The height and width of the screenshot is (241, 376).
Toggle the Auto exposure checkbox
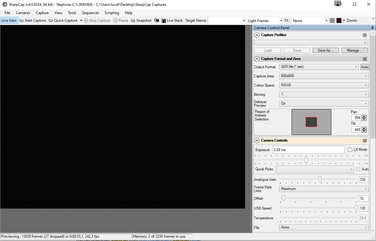[x=358, y=169]
